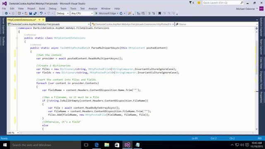Viewport: 265px width, 149px height.
Task: Collapse the namespace code block
Action: [x=17, y=28]
